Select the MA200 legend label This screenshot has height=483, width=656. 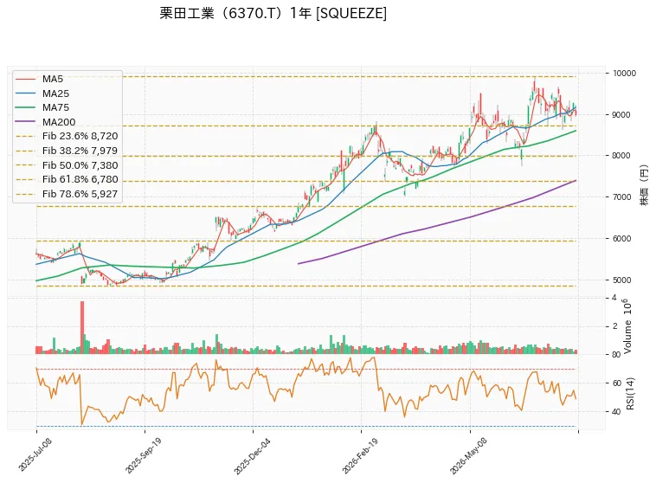click(59, 122)
